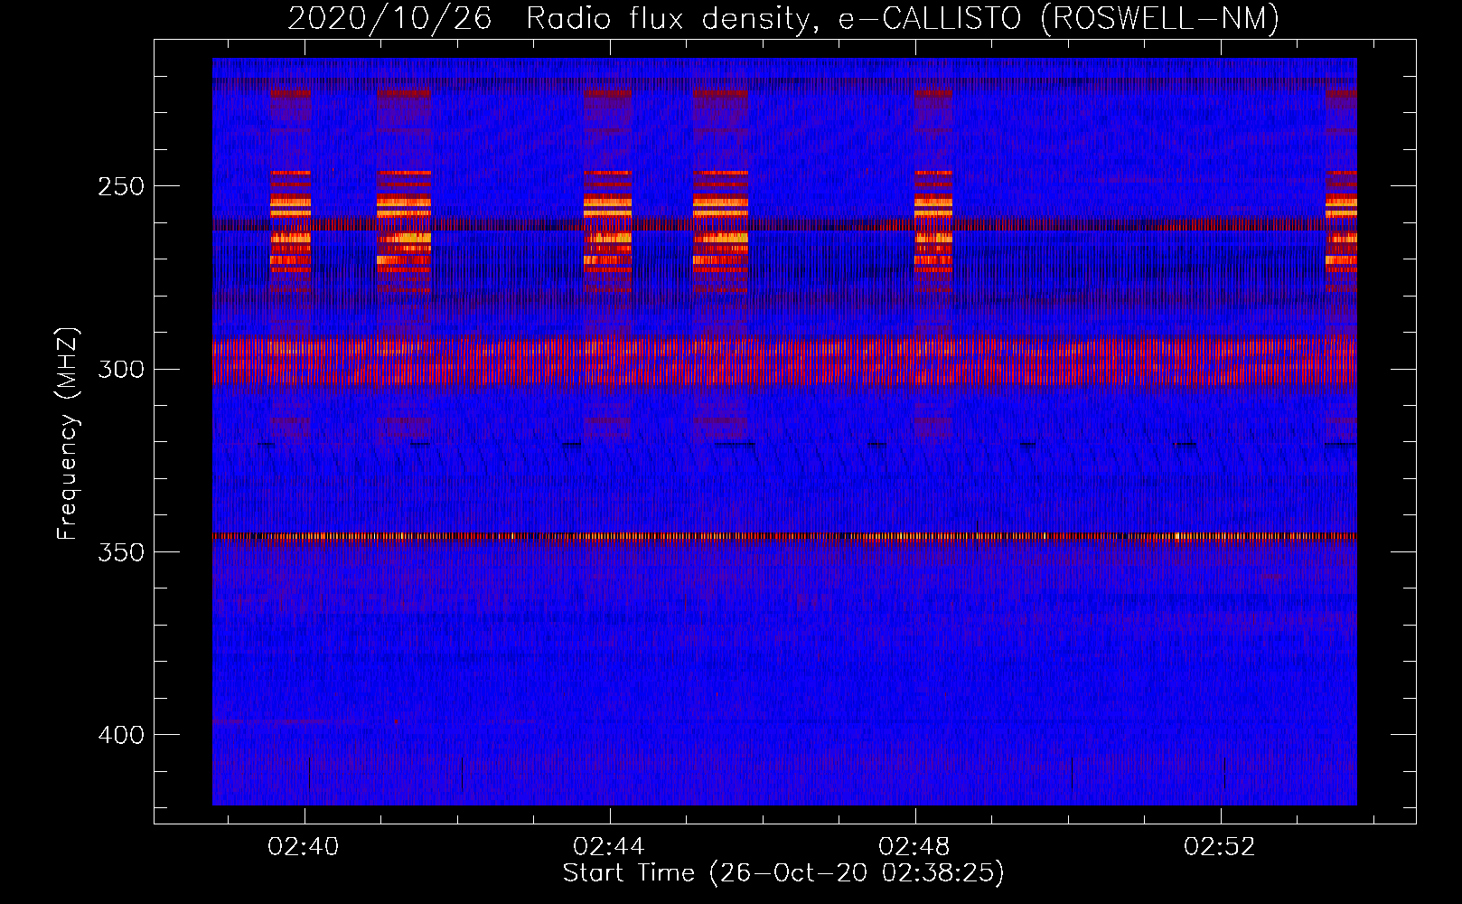Click the 02:52 time axis label
The height and width of the screenshot is (904, 1462).
(x=1220, y=846)
